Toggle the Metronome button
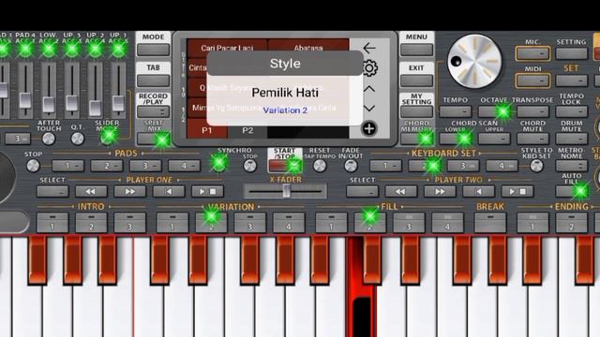The width and height of the screenshot is (600, 337). [571, 166]
